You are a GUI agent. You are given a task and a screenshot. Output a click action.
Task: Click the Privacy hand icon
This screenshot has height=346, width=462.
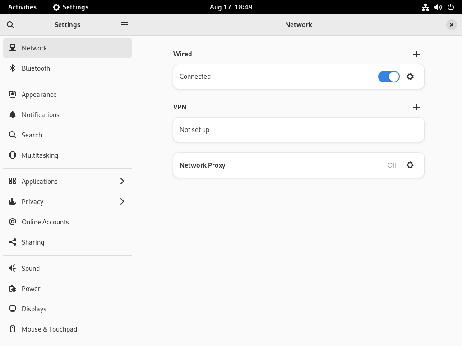click(x=12, y=201)
